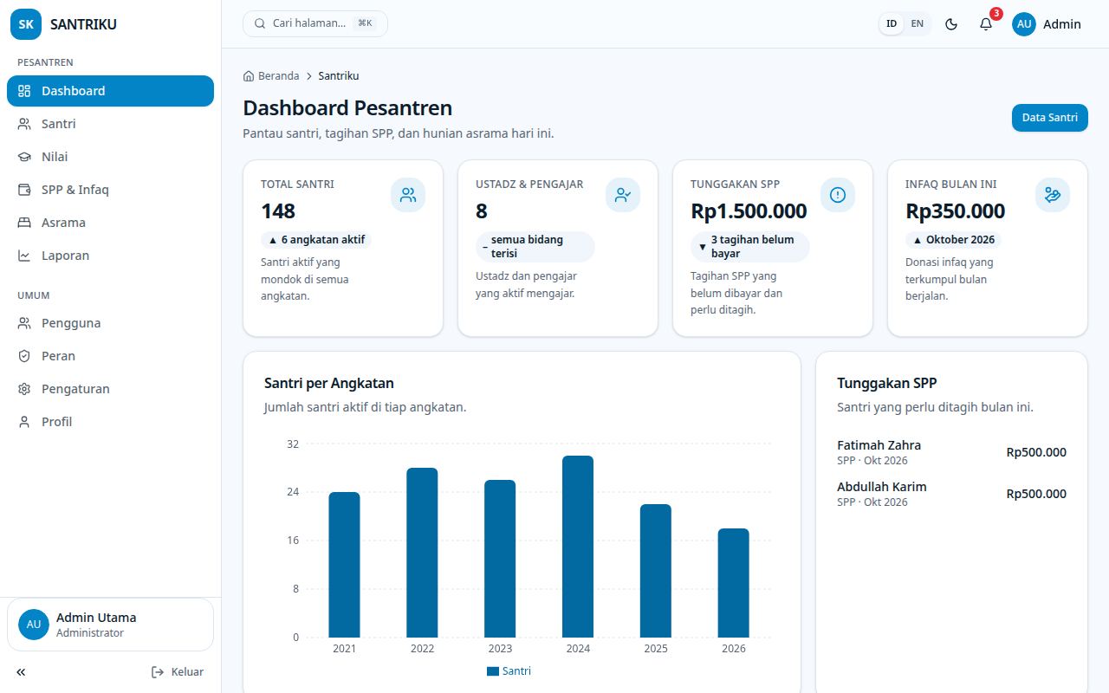Click the 6 angkatan aktif badge

pyautogui.click(x=316, y=240)
